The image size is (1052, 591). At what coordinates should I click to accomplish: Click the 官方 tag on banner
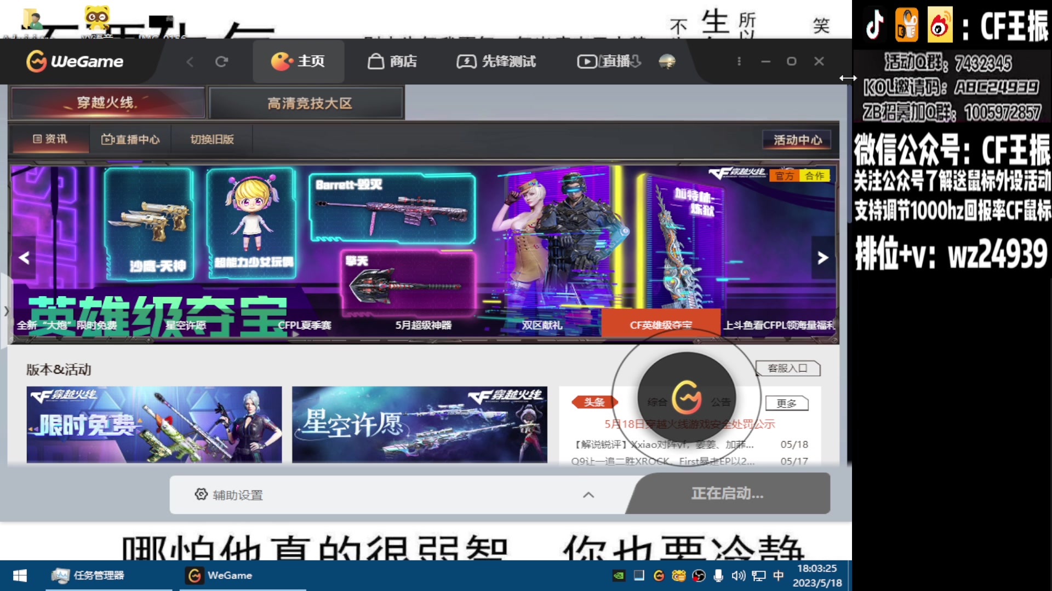click(x=784, y=176)
